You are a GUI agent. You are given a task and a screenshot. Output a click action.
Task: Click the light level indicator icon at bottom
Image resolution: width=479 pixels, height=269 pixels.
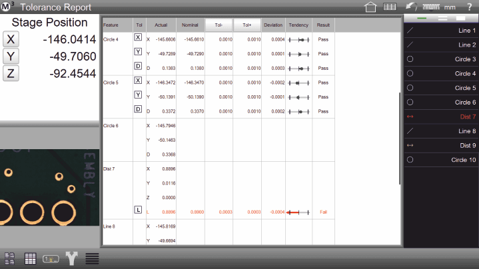tap(50, 258)
